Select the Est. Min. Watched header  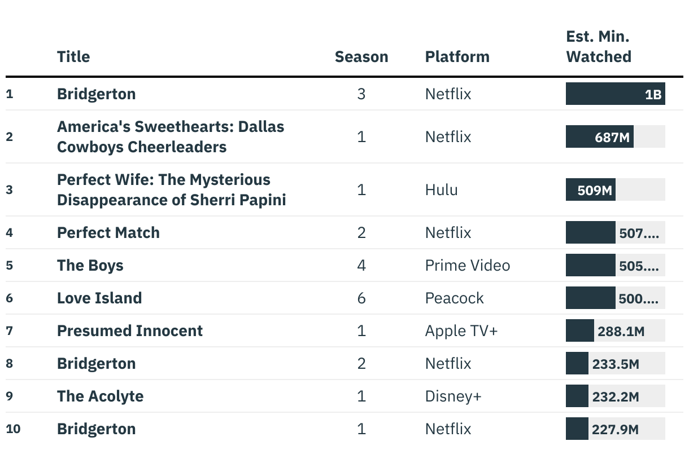tap(599, 47)
